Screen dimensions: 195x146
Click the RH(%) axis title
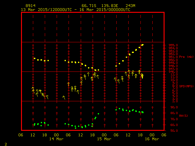(x=183, y=116)
